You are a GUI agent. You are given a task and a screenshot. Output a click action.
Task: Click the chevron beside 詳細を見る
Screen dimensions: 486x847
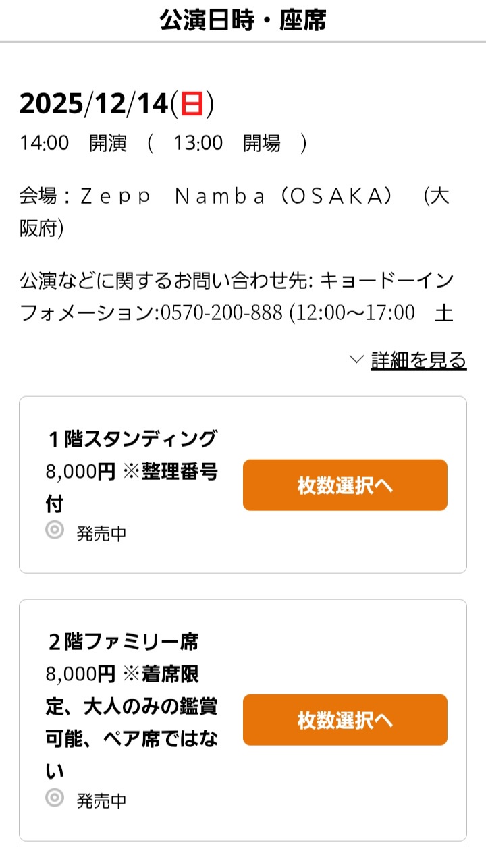click(357, 360)
